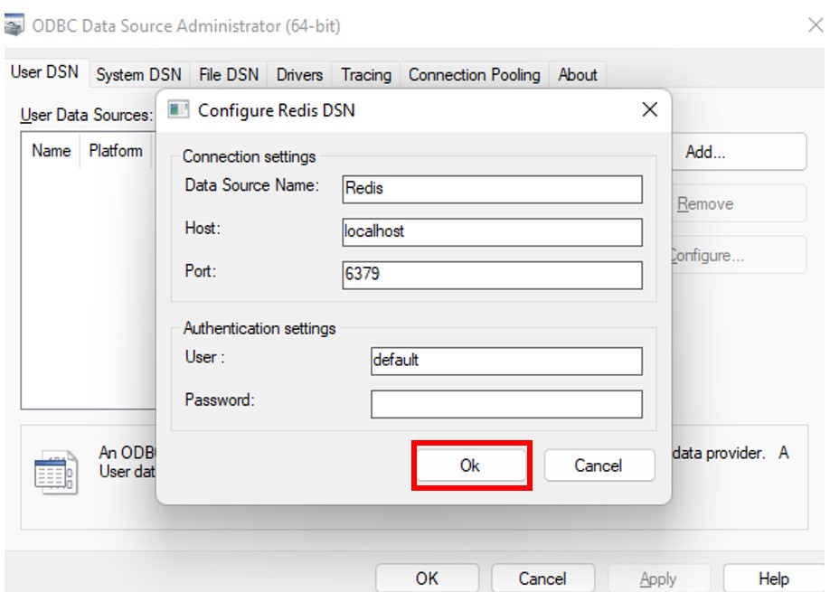Open the Tracing tab
This screenshot has width=830, height=592.
tap(366, 75)
